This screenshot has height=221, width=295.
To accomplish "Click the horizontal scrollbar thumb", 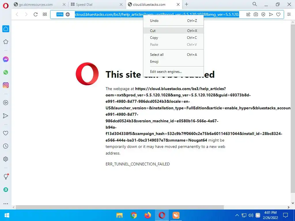I will (120, 207).
